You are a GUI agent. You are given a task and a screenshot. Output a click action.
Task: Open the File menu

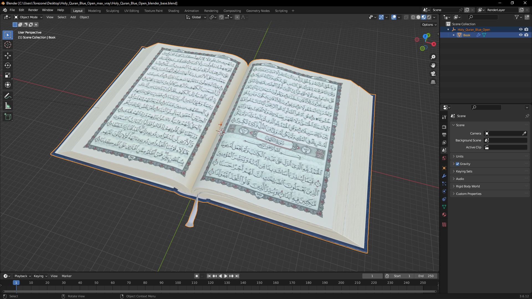point(12,10)
